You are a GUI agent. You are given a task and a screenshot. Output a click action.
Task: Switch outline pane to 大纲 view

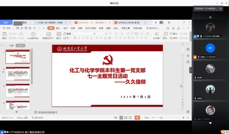[x=11, y=46]
